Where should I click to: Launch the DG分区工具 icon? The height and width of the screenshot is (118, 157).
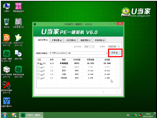point(6,40)
